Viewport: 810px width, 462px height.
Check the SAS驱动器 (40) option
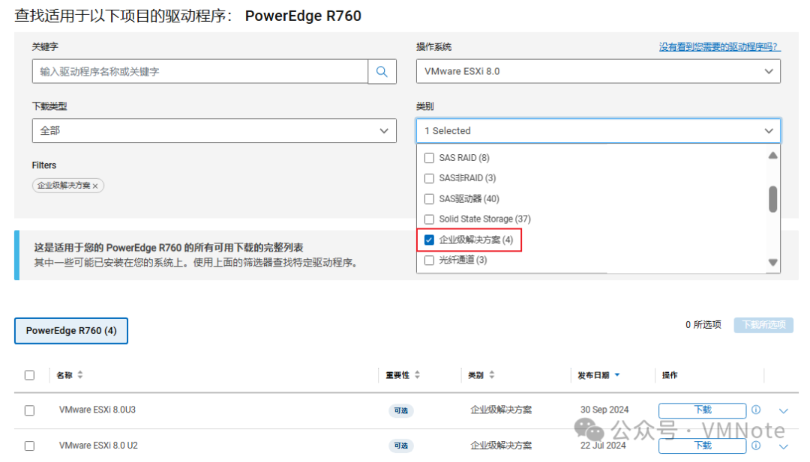(x=429, y=199)
